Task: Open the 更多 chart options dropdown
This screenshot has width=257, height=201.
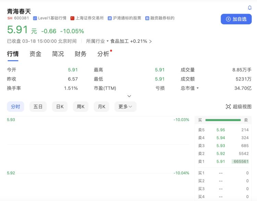Action: click(x=125, y=106)
